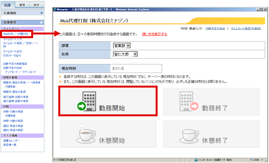Open the 部署 dropdown showing 営業部
269x163 pixels.
coord(122,46)
